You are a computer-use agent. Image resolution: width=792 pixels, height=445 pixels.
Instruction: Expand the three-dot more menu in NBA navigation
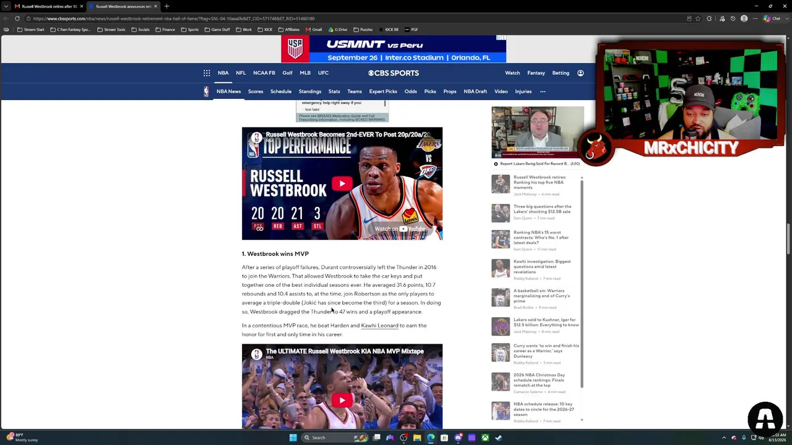(x=543, y=91)
